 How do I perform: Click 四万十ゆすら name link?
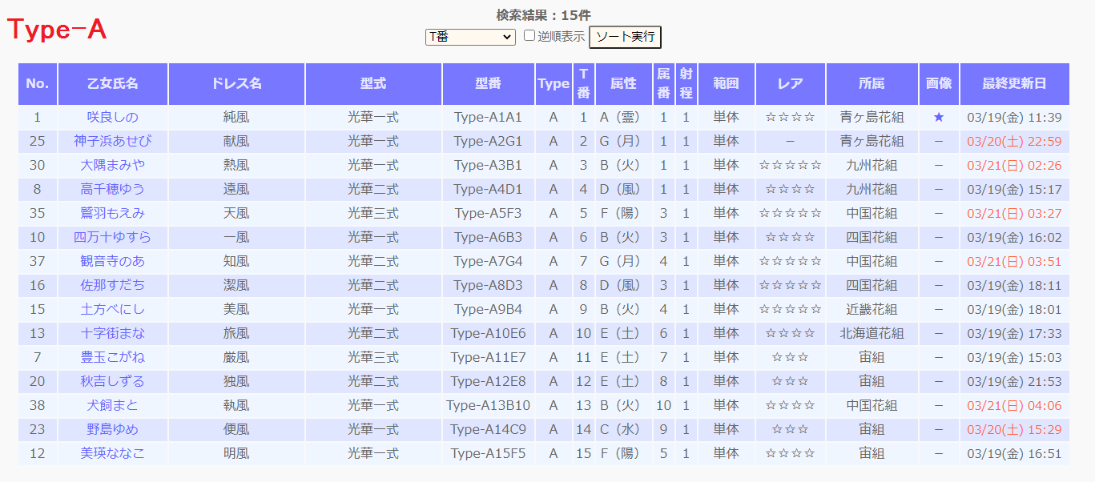click(113, 238)
